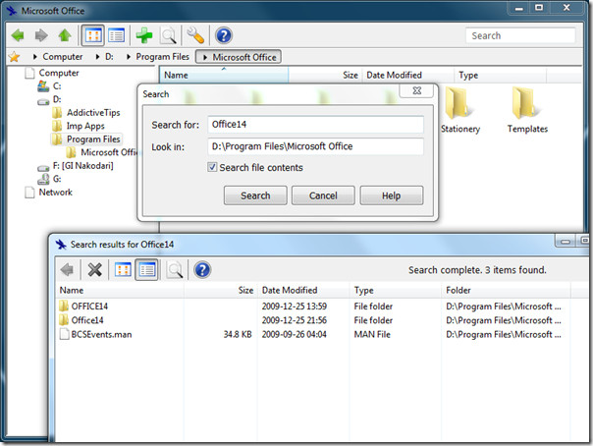Toggle Search file contents checkbox

(x=212, y=167)
